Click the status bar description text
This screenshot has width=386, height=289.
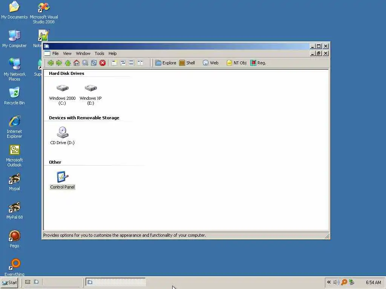click(124, 235)
